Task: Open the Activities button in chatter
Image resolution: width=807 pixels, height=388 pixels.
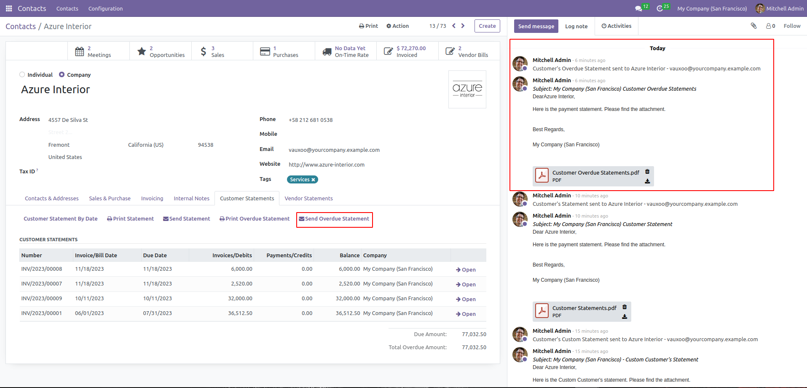Action: (x=617, y=26)
